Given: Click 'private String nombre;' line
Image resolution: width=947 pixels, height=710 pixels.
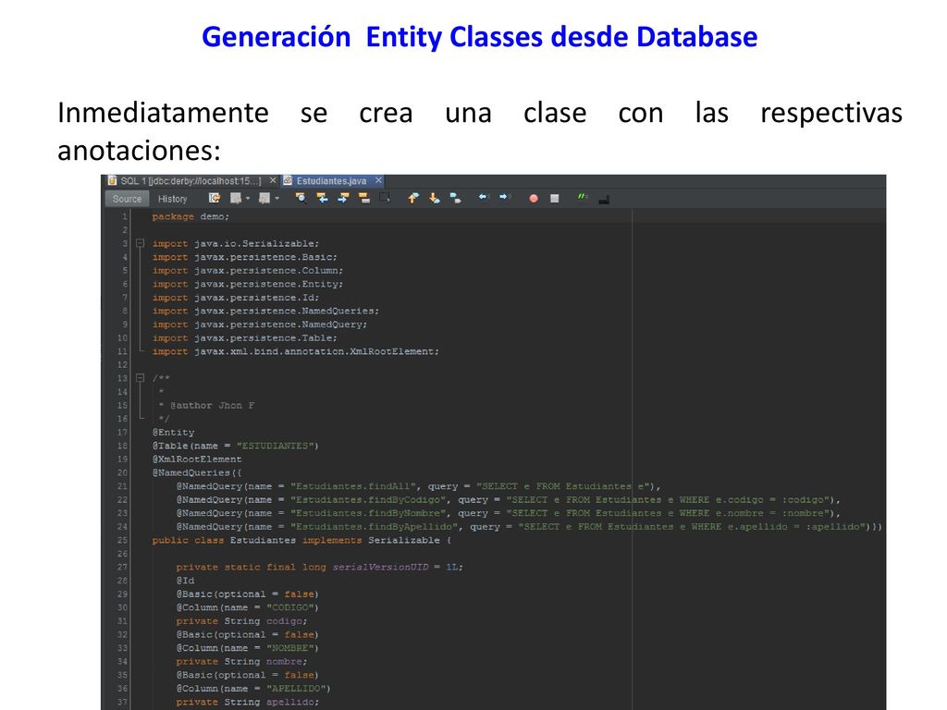Looking at the screenshot, I should 241,662.
